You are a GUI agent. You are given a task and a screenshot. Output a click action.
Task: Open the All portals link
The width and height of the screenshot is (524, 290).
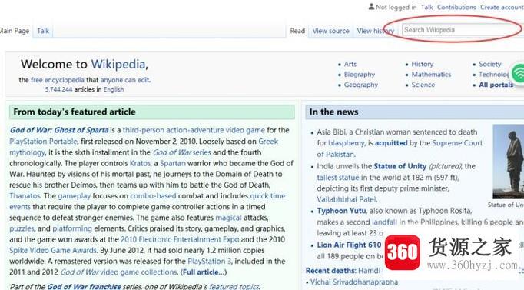click(x=496, y=85)
